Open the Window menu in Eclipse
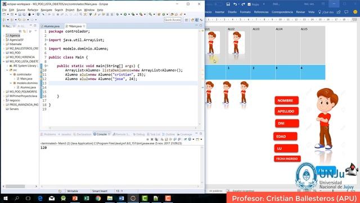 click(x=89, y=10)
